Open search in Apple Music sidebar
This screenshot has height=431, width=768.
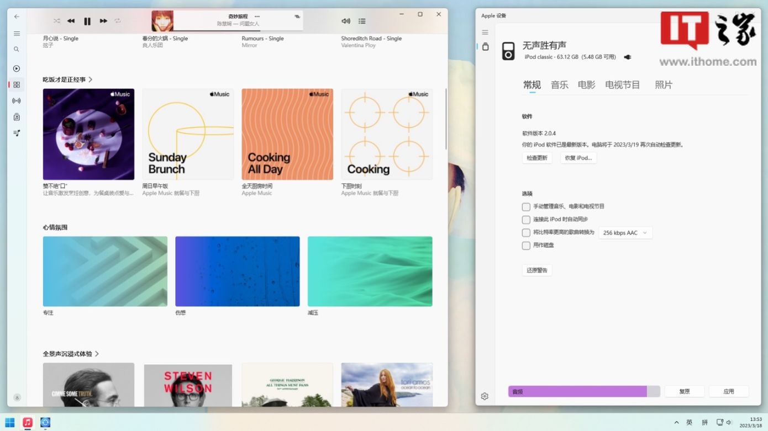pos(17,49)
